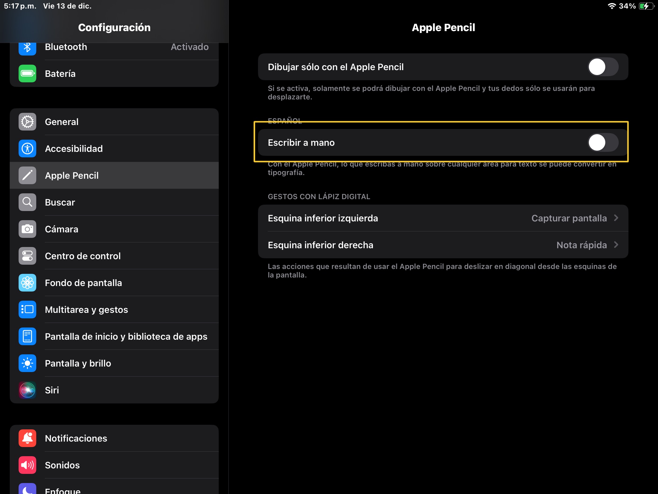Tap the Buscar magnifier icon
This screenshot has width=658, height=494.
(x=27, y=202)
